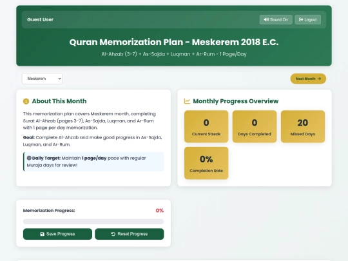Click the speaker icon in Sound On
The height and width of the screenshot is (261, 348).
coord(266,19)
